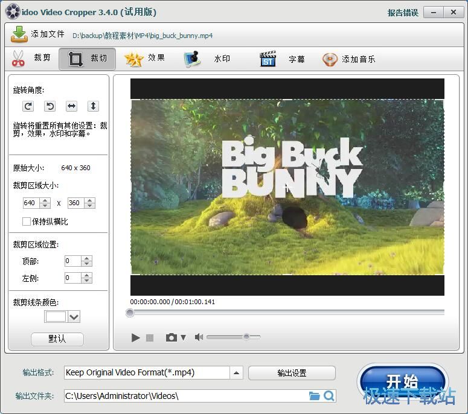This screenshot has width=468, height=414.
Task: Click the video timeline seek handle
Action: pos(130,313)
